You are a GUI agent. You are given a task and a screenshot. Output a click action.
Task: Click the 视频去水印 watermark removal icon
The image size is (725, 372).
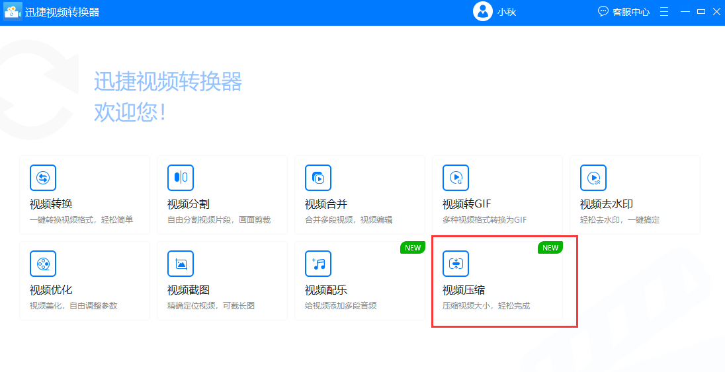(x=593, y=178)
